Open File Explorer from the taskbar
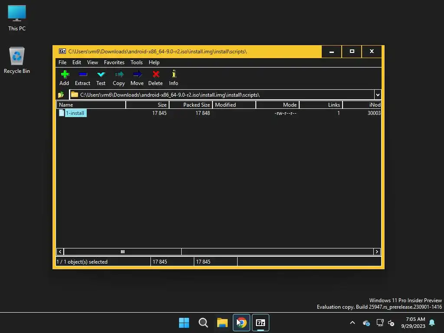 tap(222, 323)
